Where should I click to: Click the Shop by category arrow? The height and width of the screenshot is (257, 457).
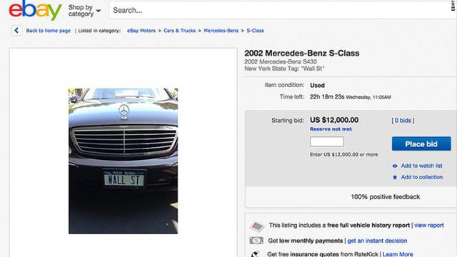[99, 11]
